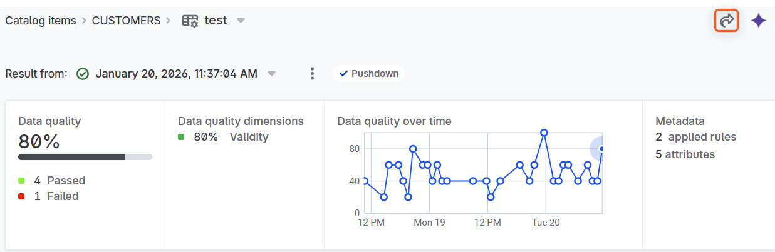
Task: Click the 2 applied rules metadata
Action: [x=695, y=137]
